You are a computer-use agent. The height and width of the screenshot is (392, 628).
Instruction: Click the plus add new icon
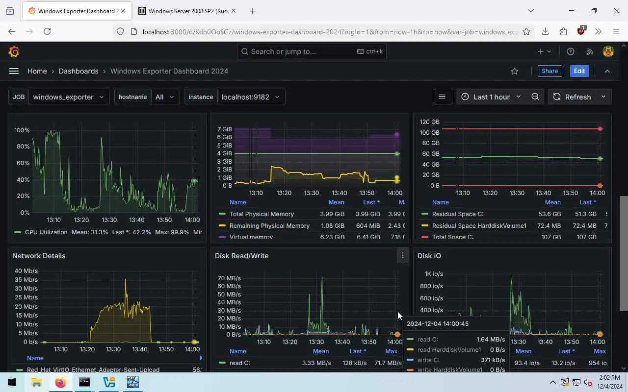(540, 51)
